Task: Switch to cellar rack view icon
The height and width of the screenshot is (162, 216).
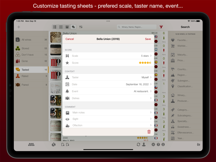Action: (x=67, y=27)
